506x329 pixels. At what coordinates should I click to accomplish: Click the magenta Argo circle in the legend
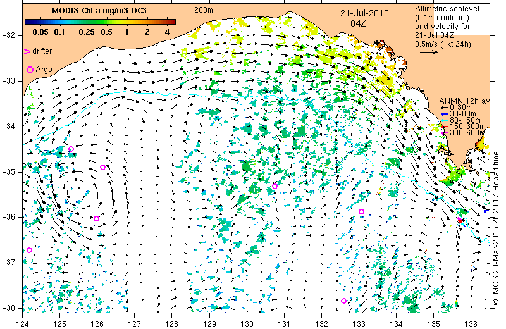click(30, 70)
